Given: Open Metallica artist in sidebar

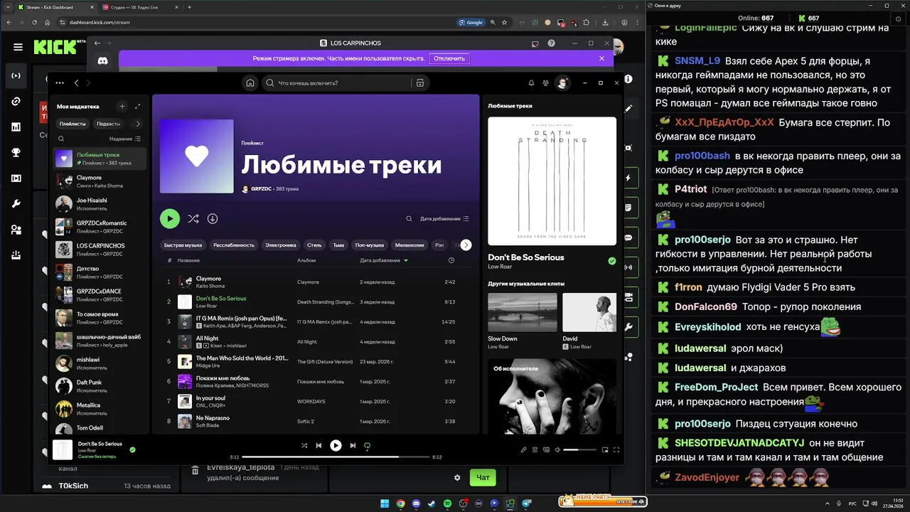Looking at the screenshot, I should [100, 409].
